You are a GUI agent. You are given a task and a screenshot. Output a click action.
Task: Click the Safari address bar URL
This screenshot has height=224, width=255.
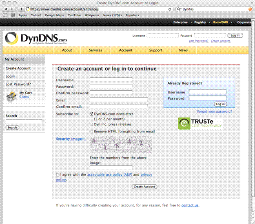coord(64,9)
